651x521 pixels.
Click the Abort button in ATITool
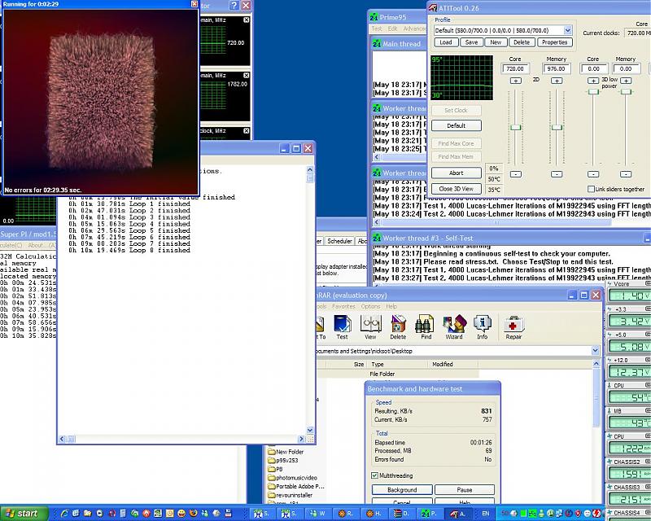(457, 173)
